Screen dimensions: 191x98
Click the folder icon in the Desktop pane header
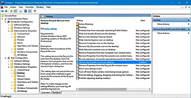point(43,17)
